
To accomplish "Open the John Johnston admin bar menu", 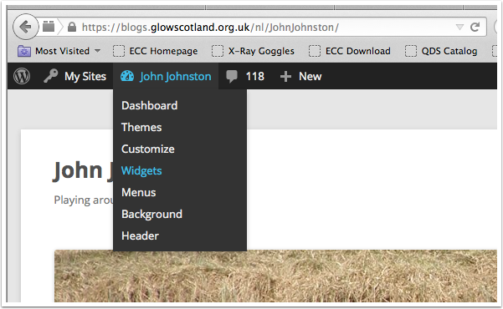I will (166, 76).
